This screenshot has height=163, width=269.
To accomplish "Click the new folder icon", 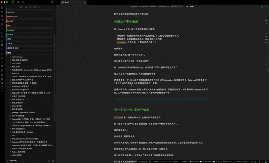I will [26, 7].
